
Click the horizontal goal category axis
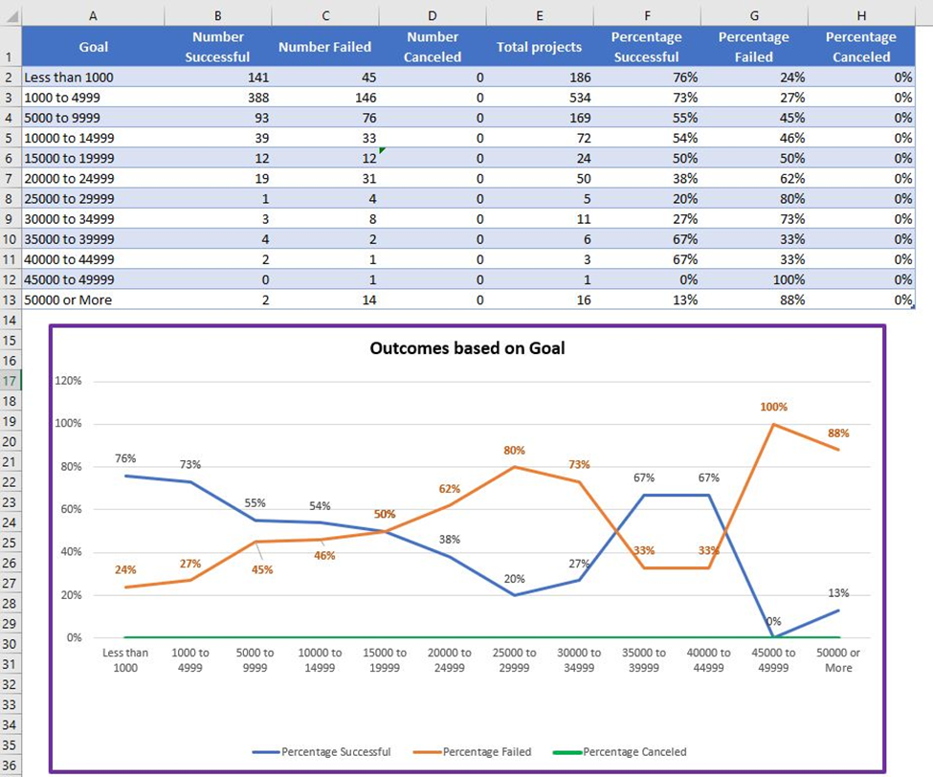(478, 660)
